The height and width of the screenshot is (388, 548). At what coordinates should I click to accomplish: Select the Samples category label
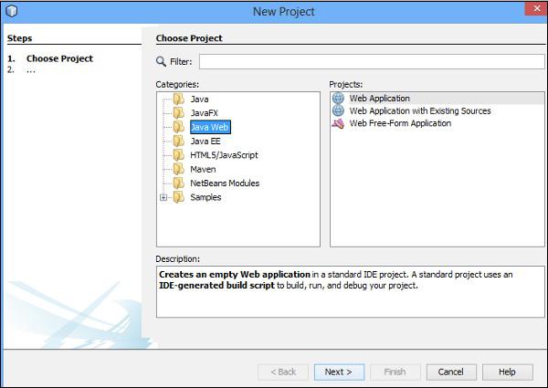pos(205,197)
